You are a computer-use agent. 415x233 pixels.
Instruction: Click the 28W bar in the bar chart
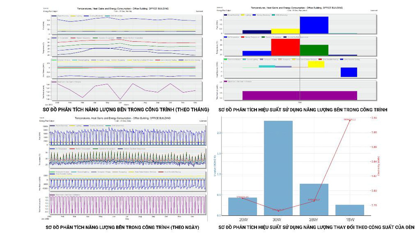(314, 200)
